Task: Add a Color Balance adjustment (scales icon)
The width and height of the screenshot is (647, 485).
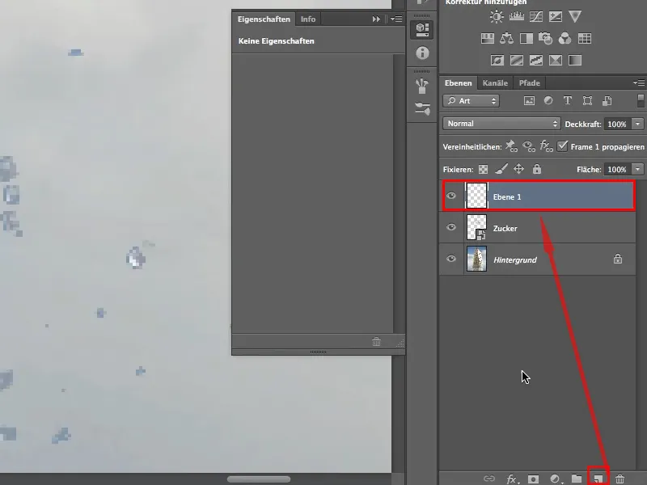Action: [507, 38]
